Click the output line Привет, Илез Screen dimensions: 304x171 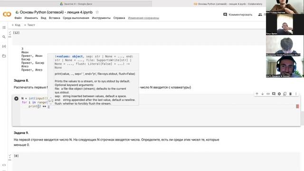point(32,70)
